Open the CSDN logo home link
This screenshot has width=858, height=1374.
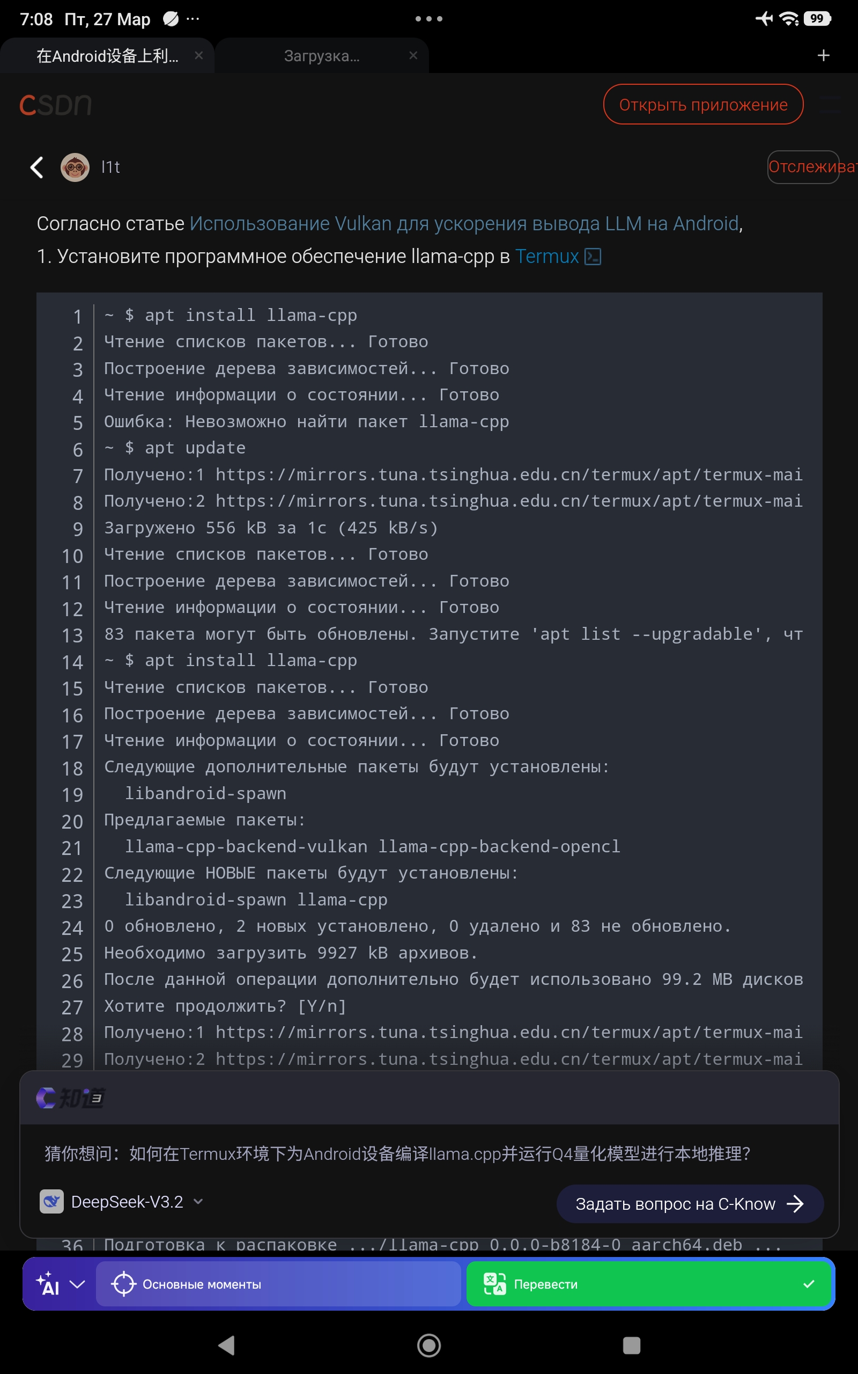56,105
